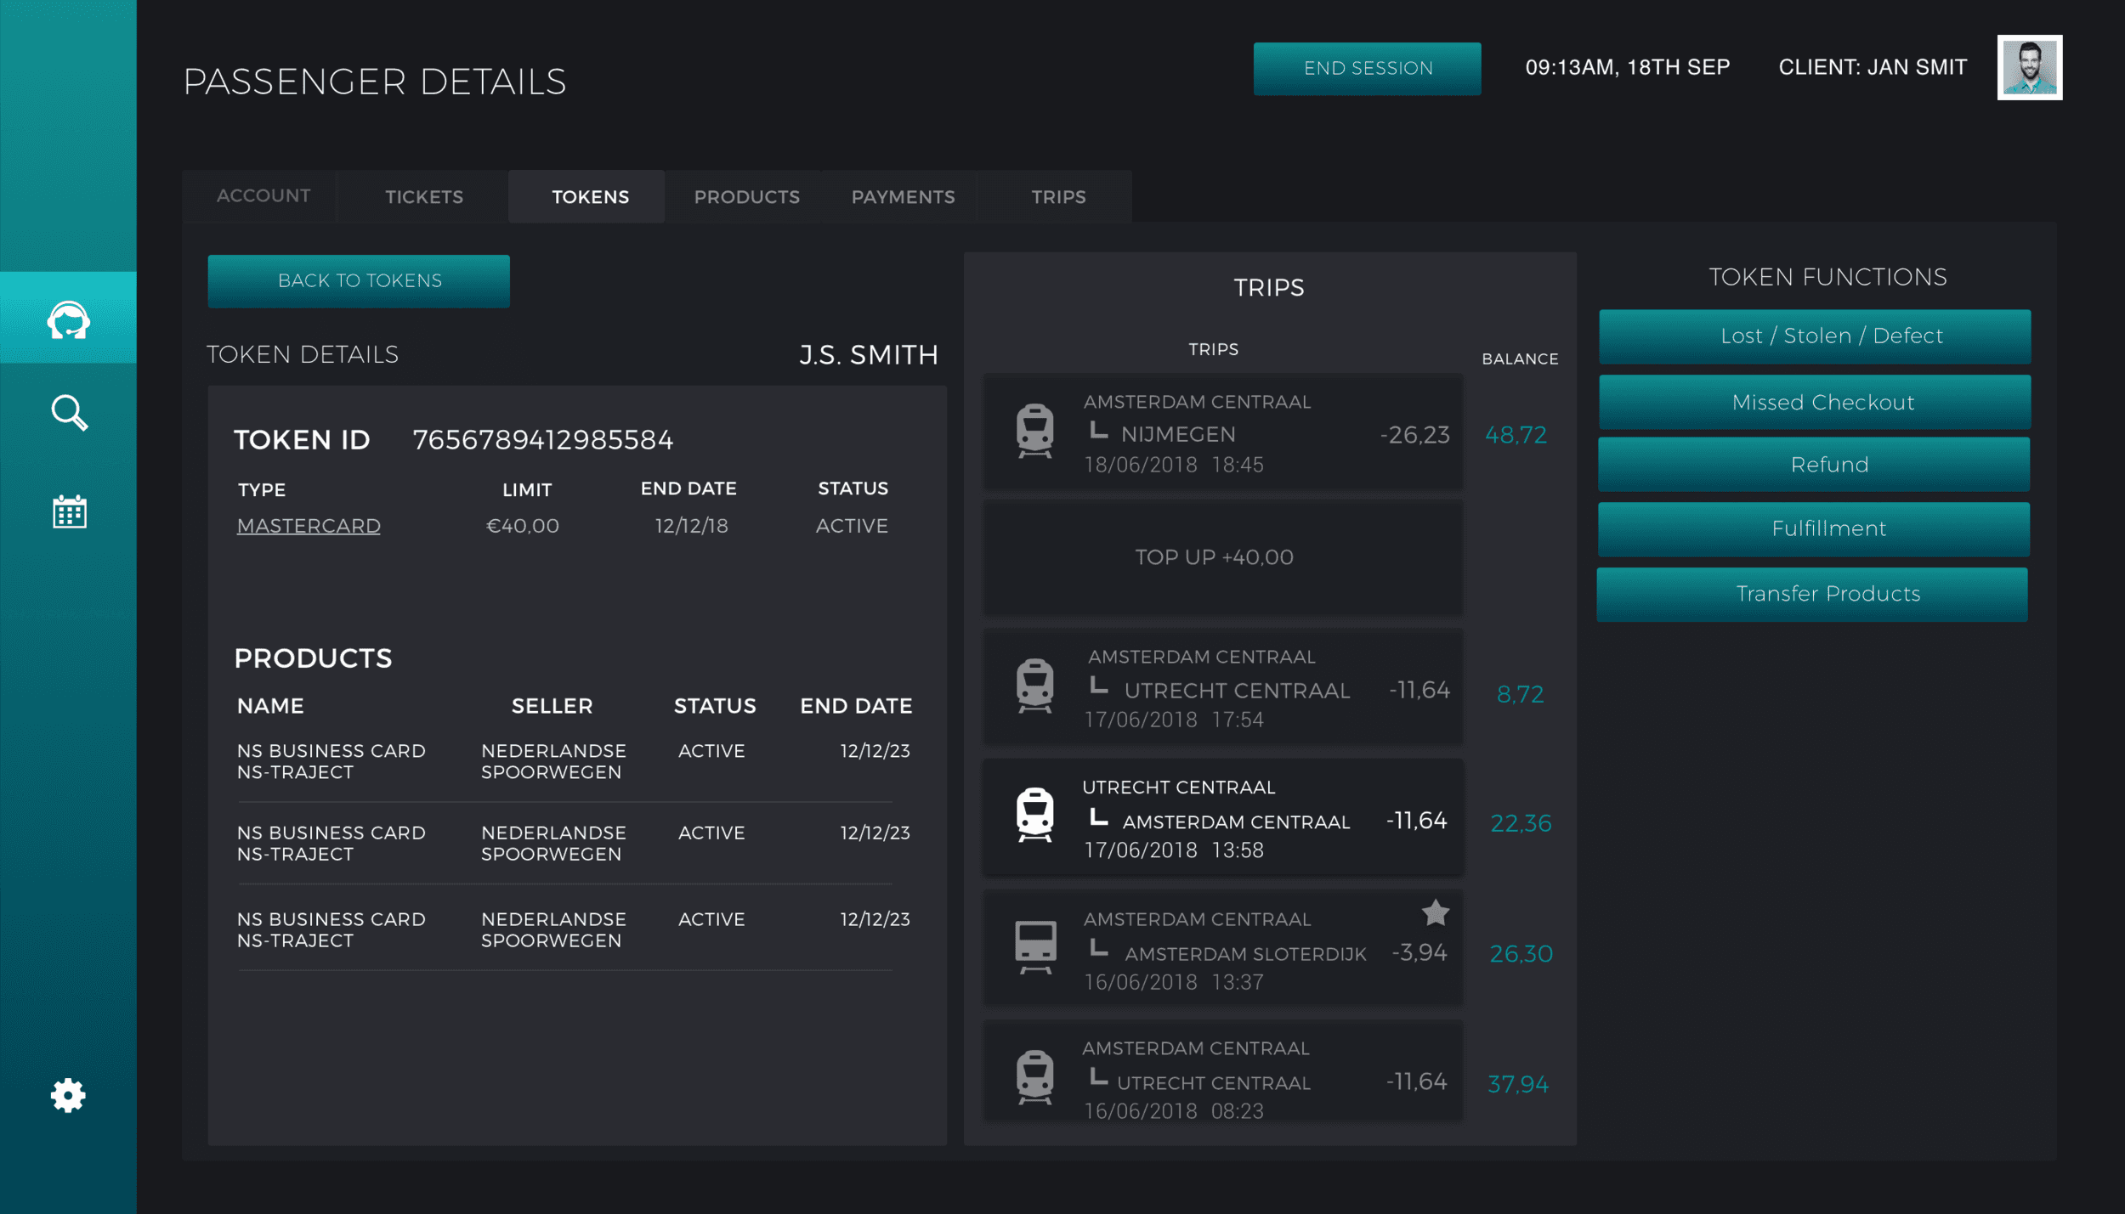Click Back to Tokens button
The height and width of the screenshot is (1214, 2125).
[x=359, y=281]
